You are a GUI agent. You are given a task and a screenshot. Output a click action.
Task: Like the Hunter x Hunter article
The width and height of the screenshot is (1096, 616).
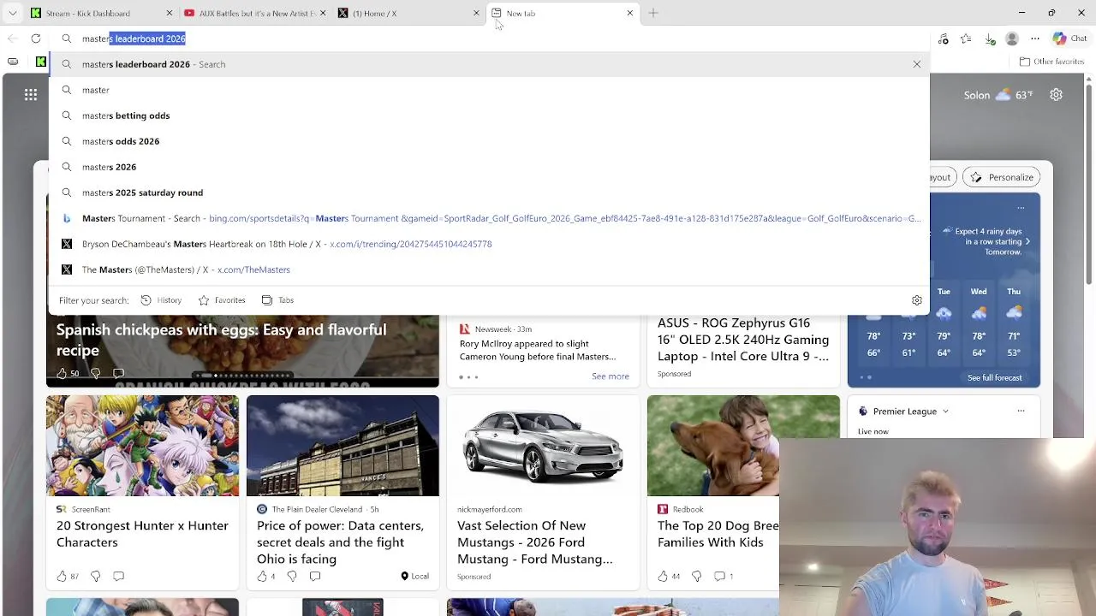point(62,577)
